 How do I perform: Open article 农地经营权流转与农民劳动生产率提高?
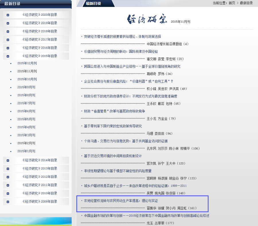[x=121, y=201]
